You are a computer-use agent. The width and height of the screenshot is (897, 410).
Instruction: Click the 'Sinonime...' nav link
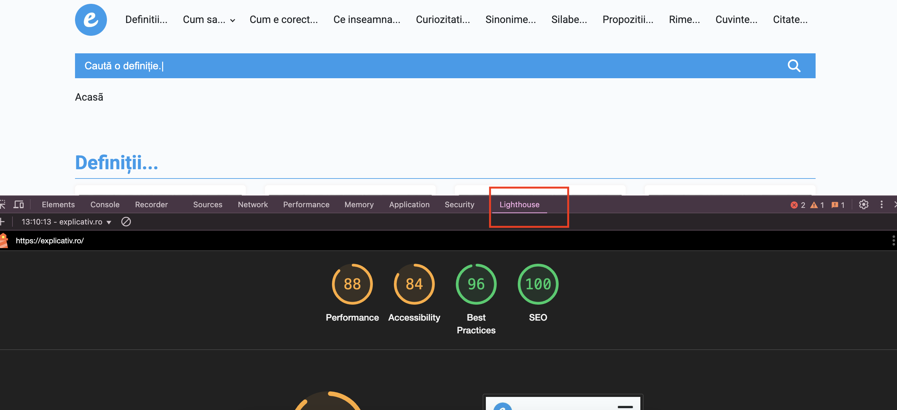pyautogui.click(x=510, y=19)
